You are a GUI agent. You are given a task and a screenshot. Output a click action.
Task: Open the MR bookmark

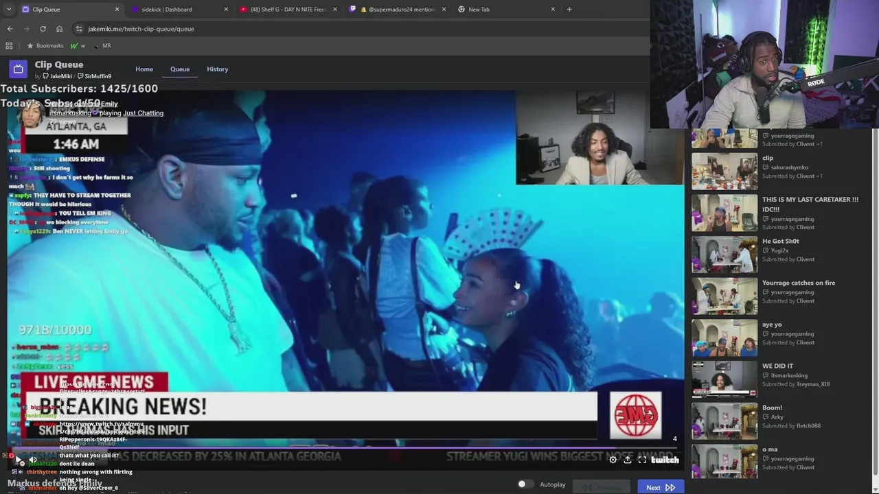pyautogui.click(x=102, y=45)
